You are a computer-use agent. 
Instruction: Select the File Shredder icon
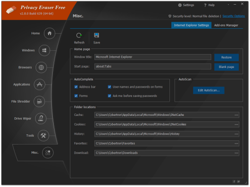coord(39,102)
